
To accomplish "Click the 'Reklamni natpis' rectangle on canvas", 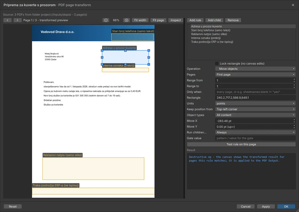I will point(93,169).
